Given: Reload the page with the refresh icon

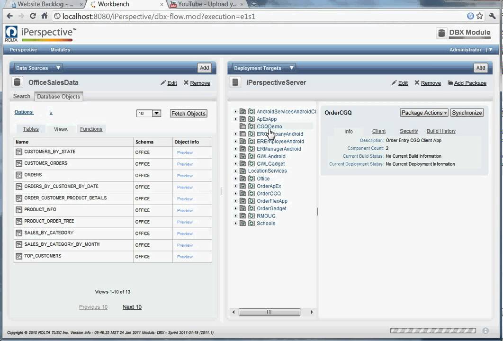Looking at the screenshot, I should 33,16.
